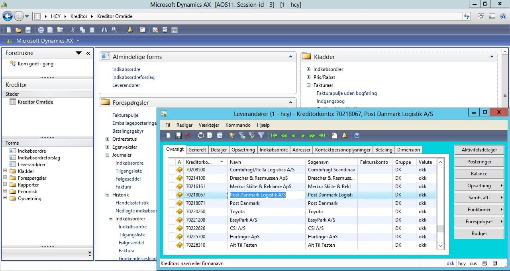Click the plain funnel filter icon in Leverandører toolbar
The width and height of the screenshot is (510, 271).
pyautogui.click(x=261, y=135)
